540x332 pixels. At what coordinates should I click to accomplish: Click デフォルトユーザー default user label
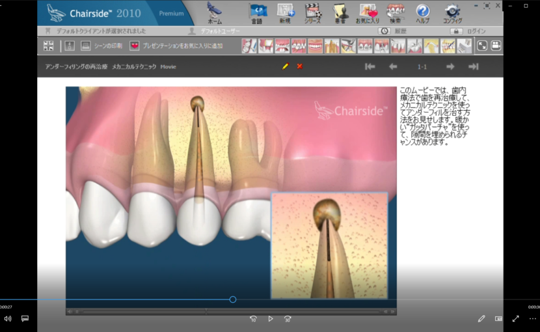(220, 31)
